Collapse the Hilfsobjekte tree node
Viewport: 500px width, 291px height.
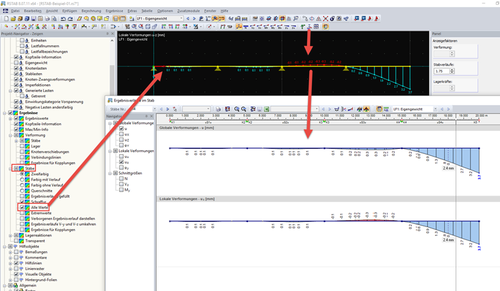(x=5, y=247)
